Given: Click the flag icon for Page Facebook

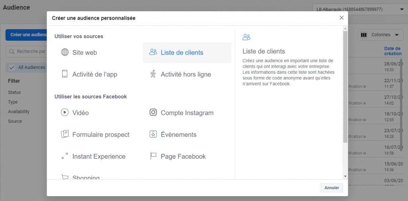Looking at the screenshot, I should tap(153, 156).
